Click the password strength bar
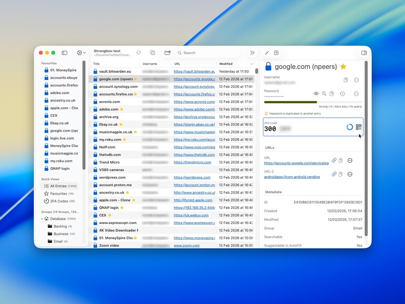The height and width of the screenshot is (304, 405). (313, 102)
